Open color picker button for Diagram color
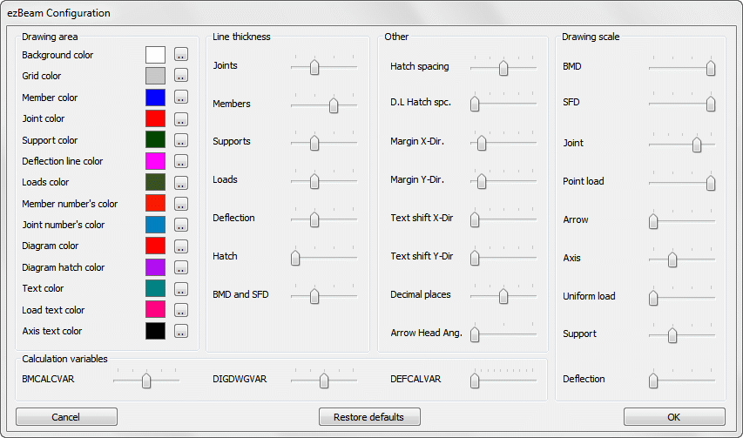 pos(181,246)
